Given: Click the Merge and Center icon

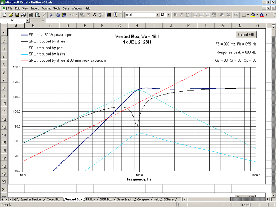Looking at the screenshot, I should pyautogui.click(x=214, y=15).
